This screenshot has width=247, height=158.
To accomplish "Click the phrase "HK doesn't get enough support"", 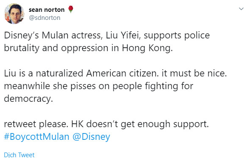I will click(139, 124).
